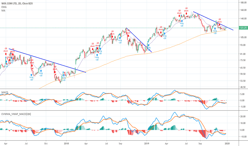
Task: Click the 53.50 price axis value
Action: point(243,81)
